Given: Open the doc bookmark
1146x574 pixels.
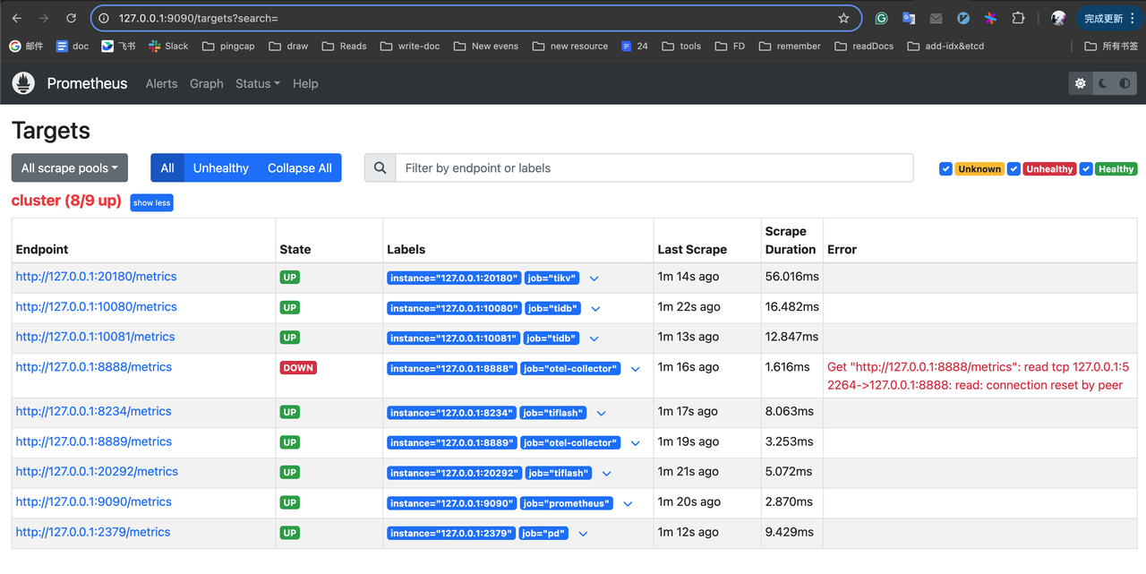Looking at the screenshot, I should point(73,46).
